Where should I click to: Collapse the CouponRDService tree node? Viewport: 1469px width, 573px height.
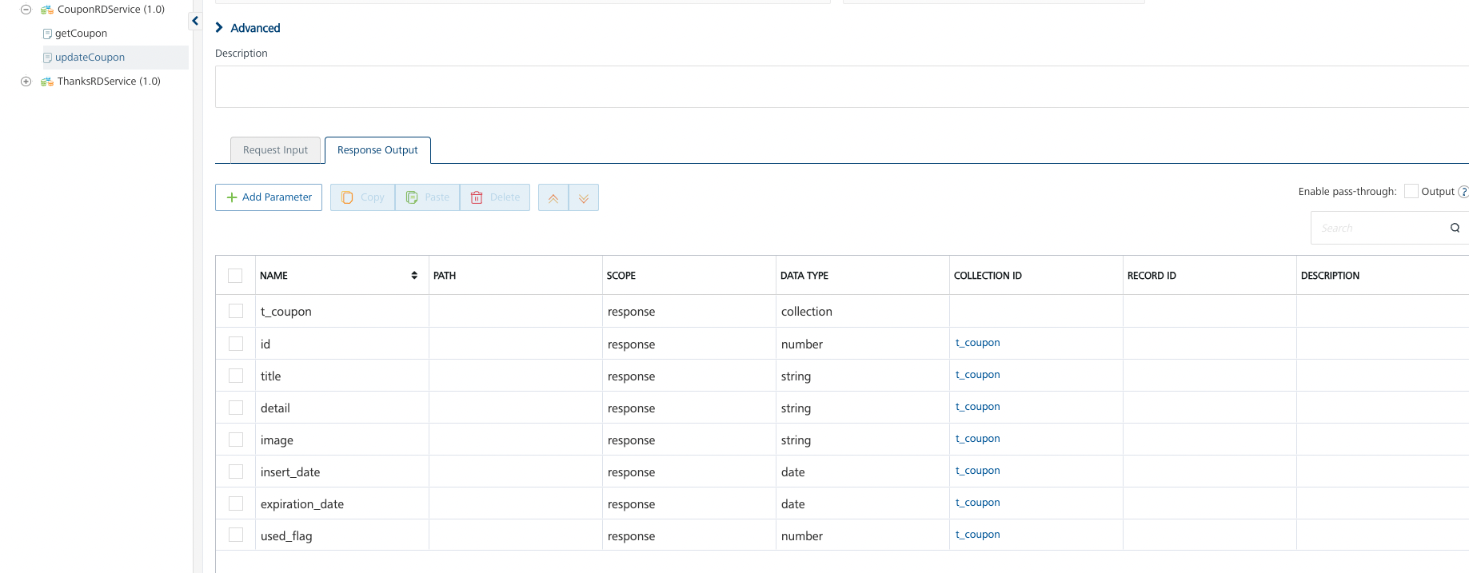click(26, 10)
